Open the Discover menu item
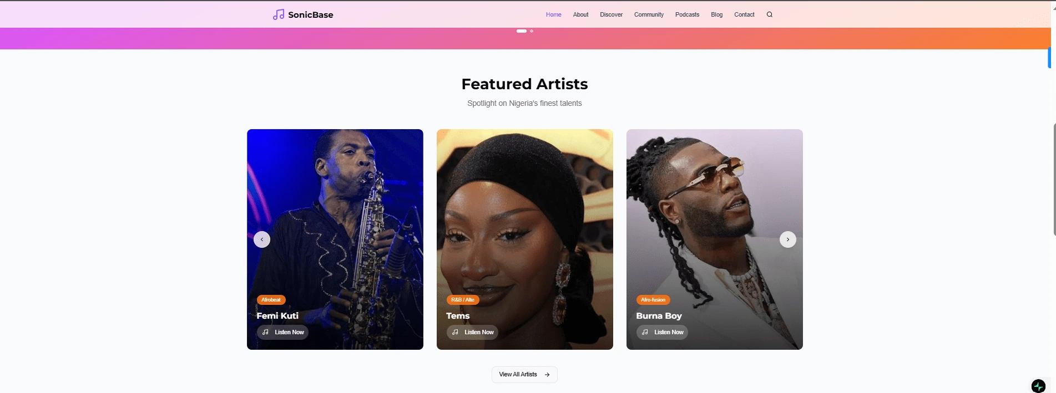The image size is (1056, 393). pos(611,14)
